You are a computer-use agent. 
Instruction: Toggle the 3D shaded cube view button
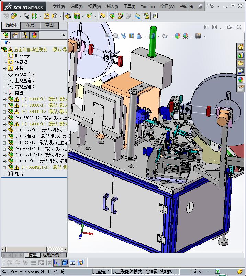point(65,263)
